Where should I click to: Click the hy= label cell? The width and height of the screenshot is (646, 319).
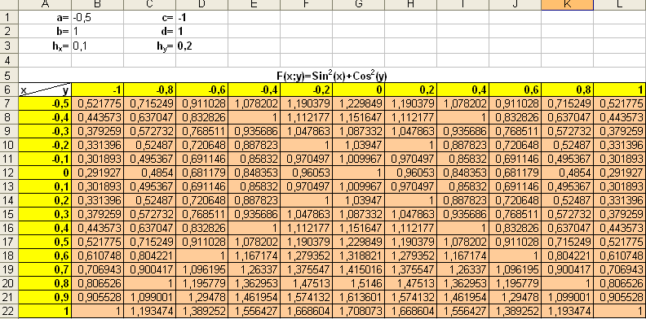tap(150, 46)
